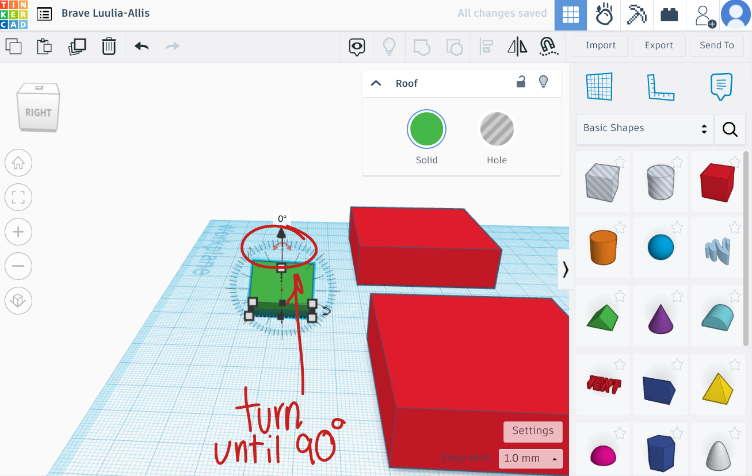This screenshot has width=752, height=476.
Task: Open the Workplane tool
Action: 599,87
